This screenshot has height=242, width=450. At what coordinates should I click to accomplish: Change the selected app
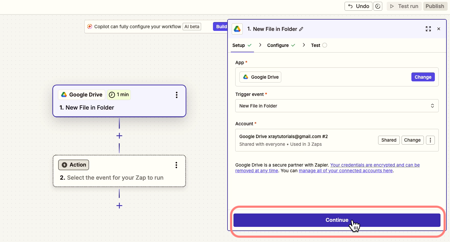click(423, 77)
